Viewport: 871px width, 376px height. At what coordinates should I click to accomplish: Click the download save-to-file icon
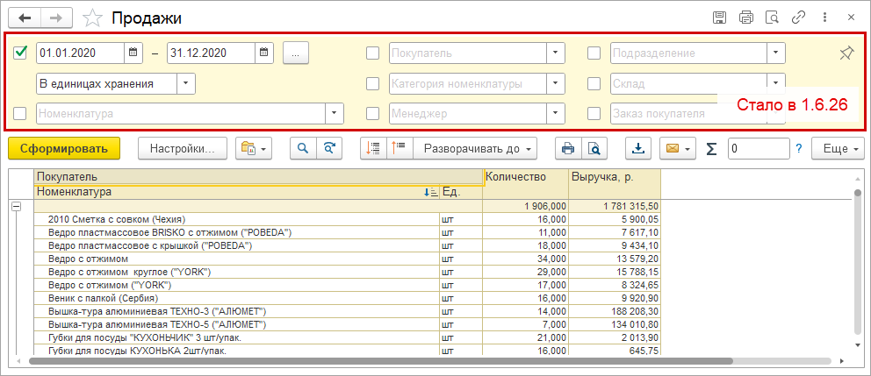[x=639, y=149]
